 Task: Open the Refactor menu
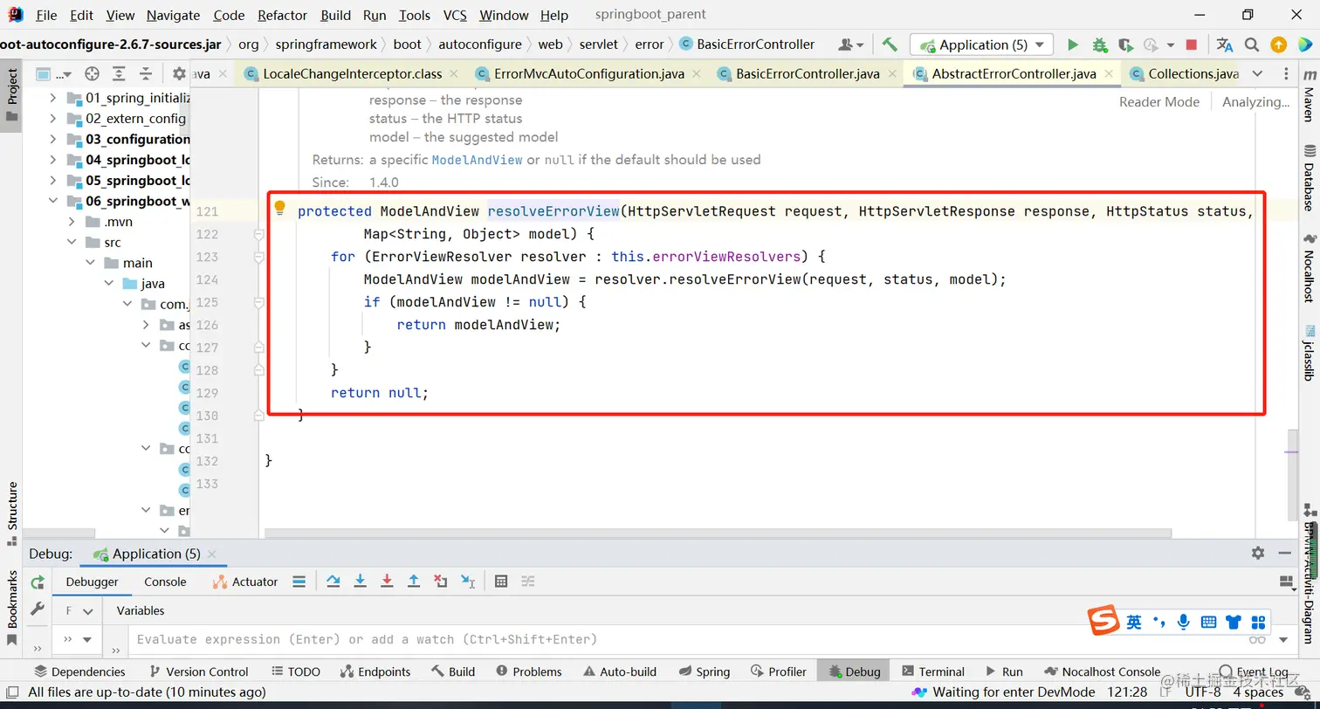[x=282, y=15]
